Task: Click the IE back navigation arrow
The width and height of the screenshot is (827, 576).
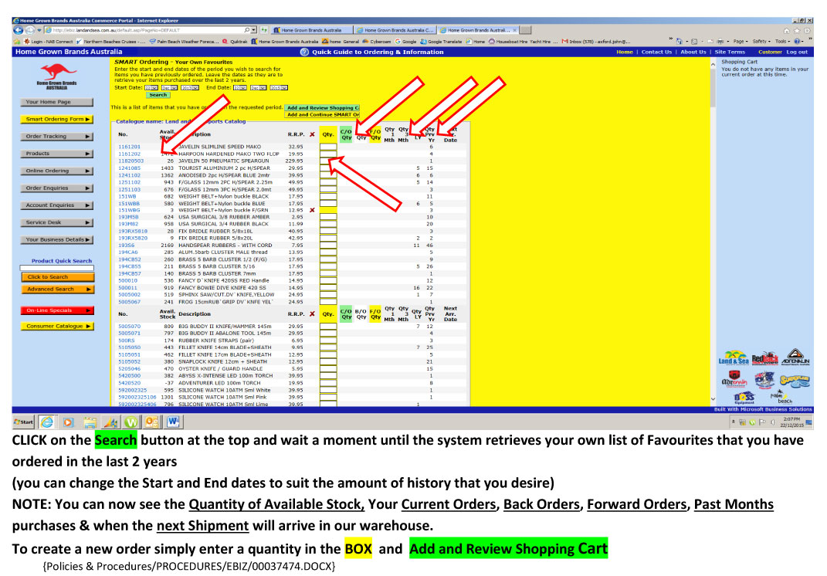Action: click(x=19, y=30)
